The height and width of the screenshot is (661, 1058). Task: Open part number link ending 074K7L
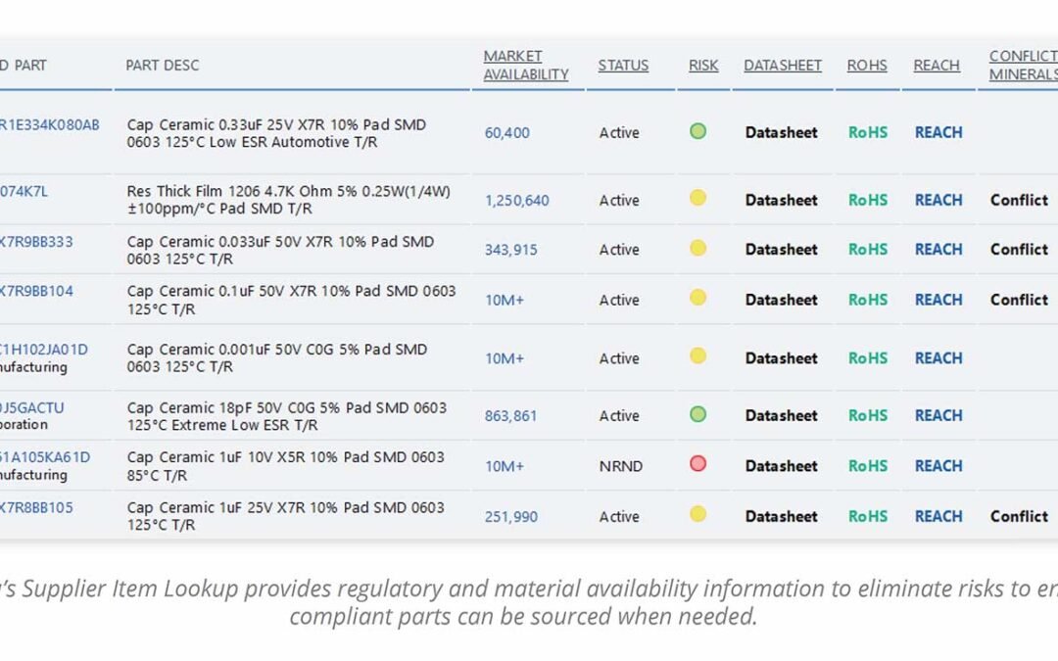coord(24,191)
